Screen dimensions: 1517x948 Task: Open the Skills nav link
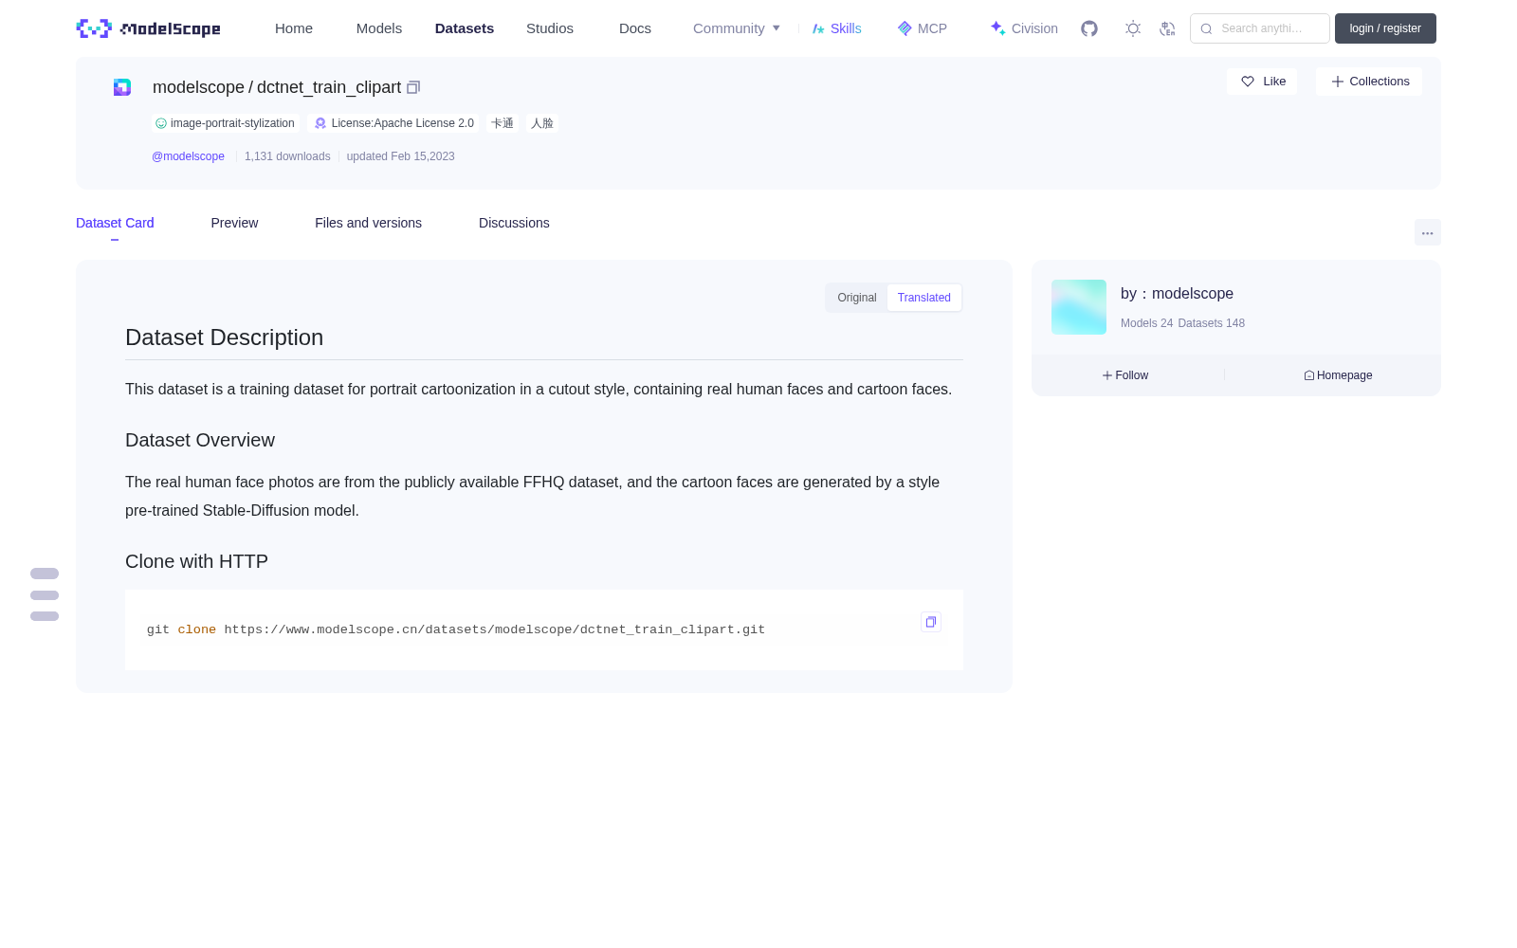pyautogui.click(x=837, y=28)
